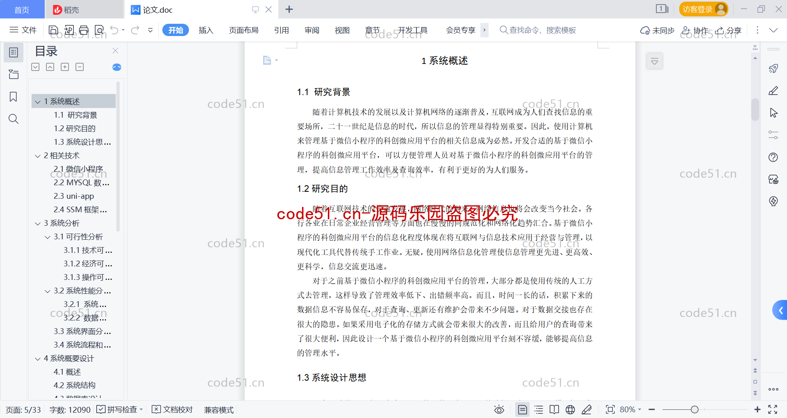Viewport: 787px width, 418px height.
Task: Click the fit page zoom icon
Action: pos(610,409)
